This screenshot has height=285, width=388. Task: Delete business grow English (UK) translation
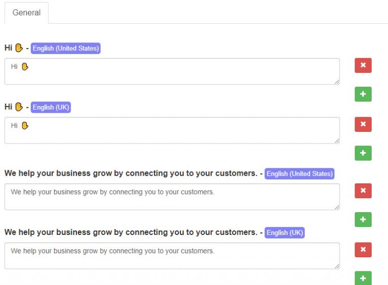(x=363, y=250)
